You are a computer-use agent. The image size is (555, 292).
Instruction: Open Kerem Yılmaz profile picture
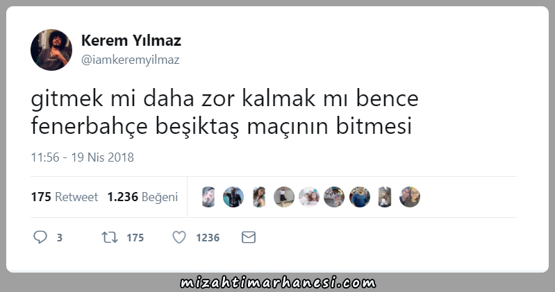coord(51,50)
